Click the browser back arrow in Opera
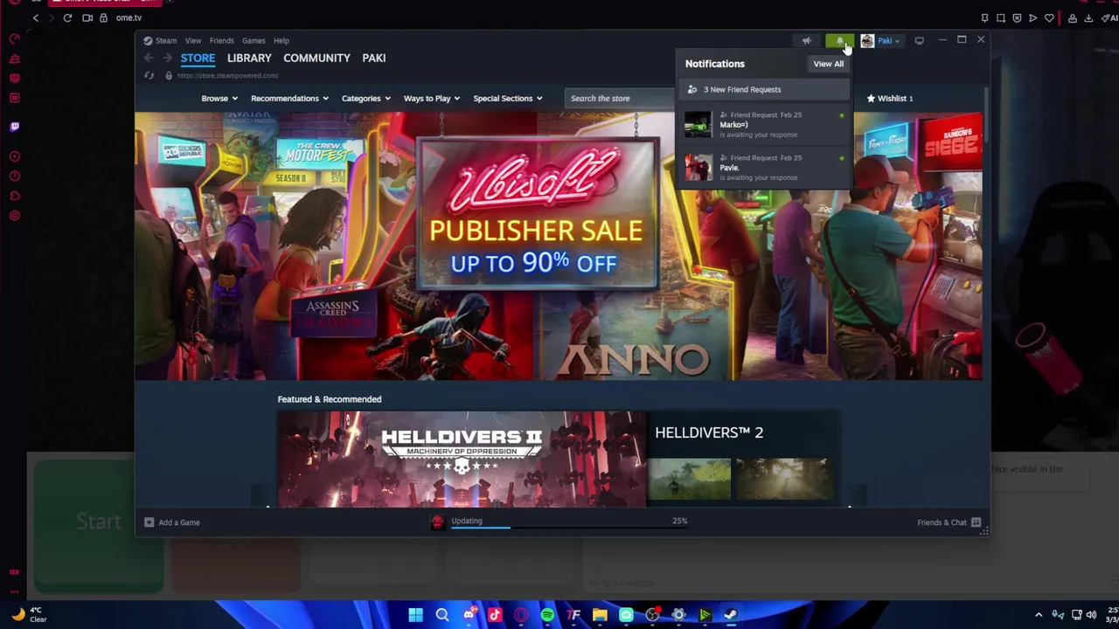 36,17
